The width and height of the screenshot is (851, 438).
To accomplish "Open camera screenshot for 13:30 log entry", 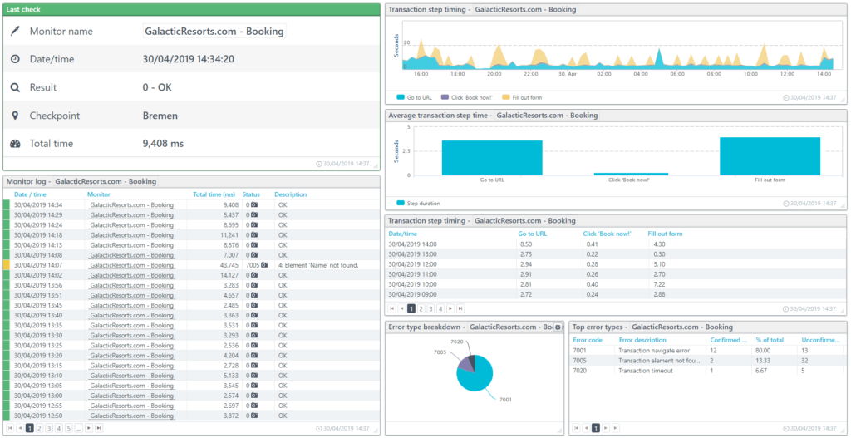I will 254,336.
